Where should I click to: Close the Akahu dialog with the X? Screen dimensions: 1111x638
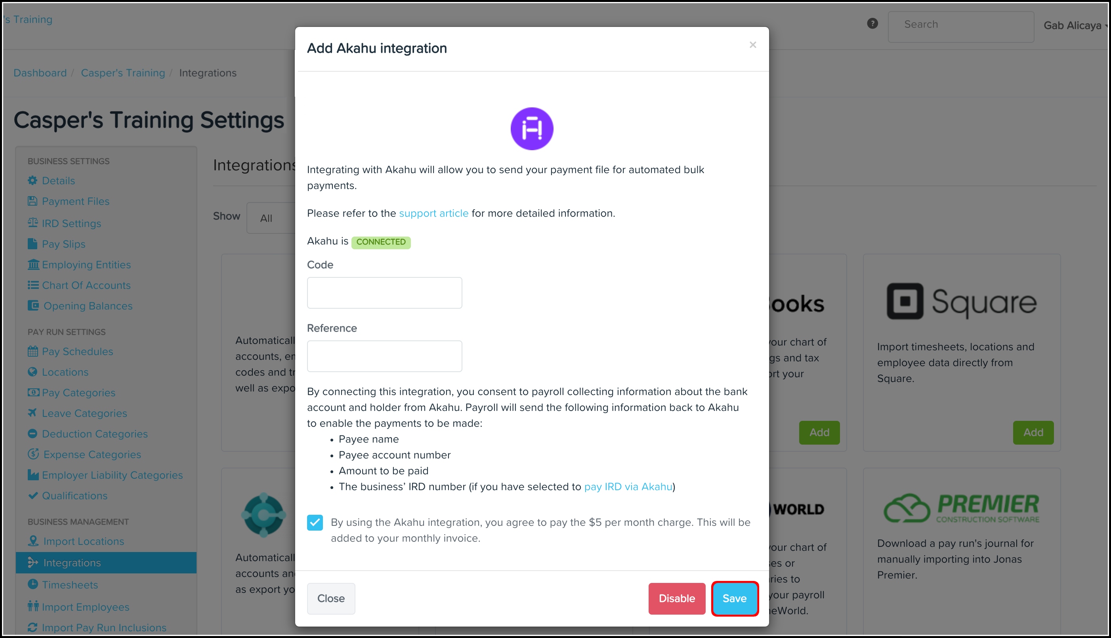coord(753,45)
